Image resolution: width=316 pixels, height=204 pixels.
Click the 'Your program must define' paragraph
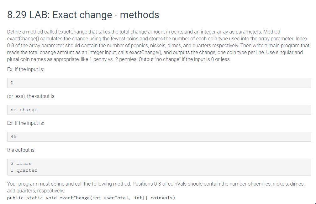[156, 187]
